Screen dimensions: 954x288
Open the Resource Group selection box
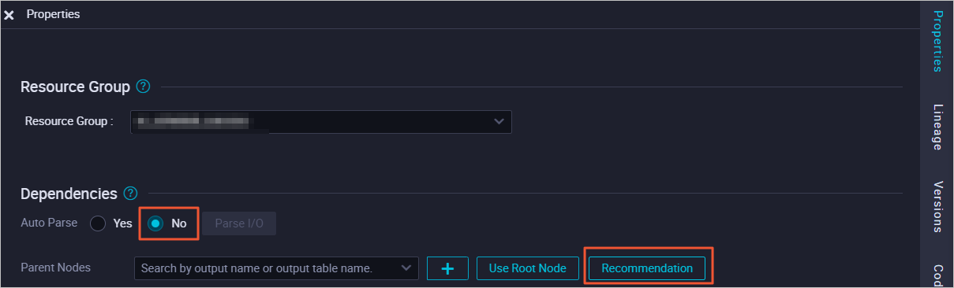tap(320, 121)
